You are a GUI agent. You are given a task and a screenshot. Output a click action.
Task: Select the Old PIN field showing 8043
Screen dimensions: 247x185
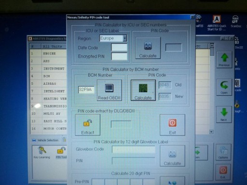pos(165,85)
